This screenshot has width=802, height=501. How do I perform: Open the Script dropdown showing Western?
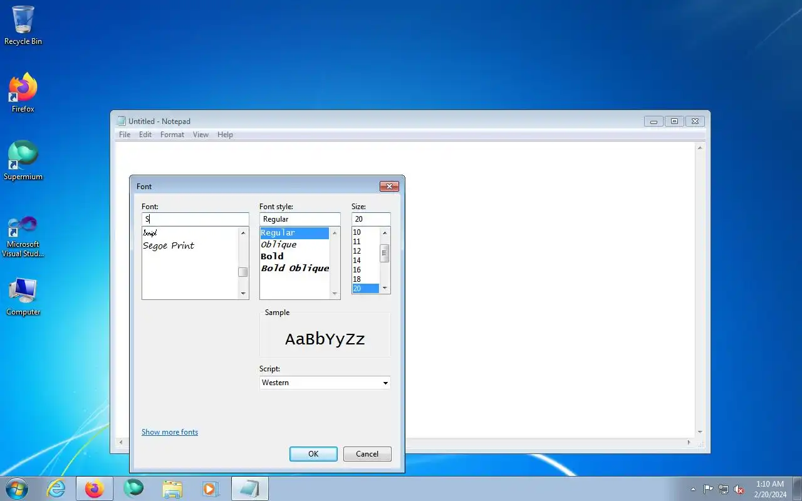(325, 383)
